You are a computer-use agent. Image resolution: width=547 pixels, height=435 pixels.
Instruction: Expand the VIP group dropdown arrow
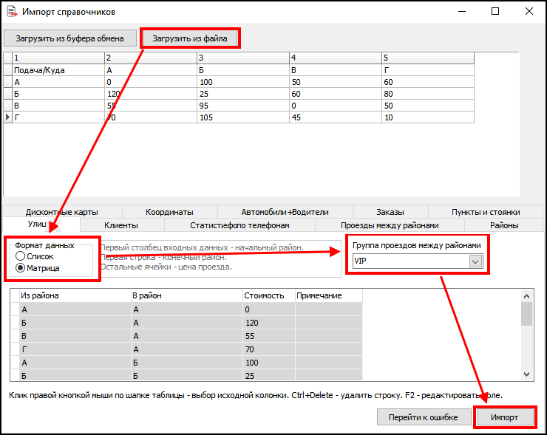(x=476, y=261)
